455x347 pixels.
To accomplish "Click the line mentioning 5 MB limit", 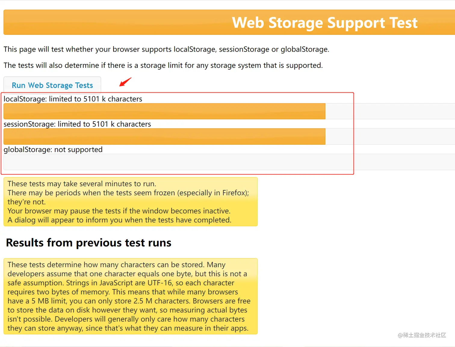I will (x=129, y=301).
